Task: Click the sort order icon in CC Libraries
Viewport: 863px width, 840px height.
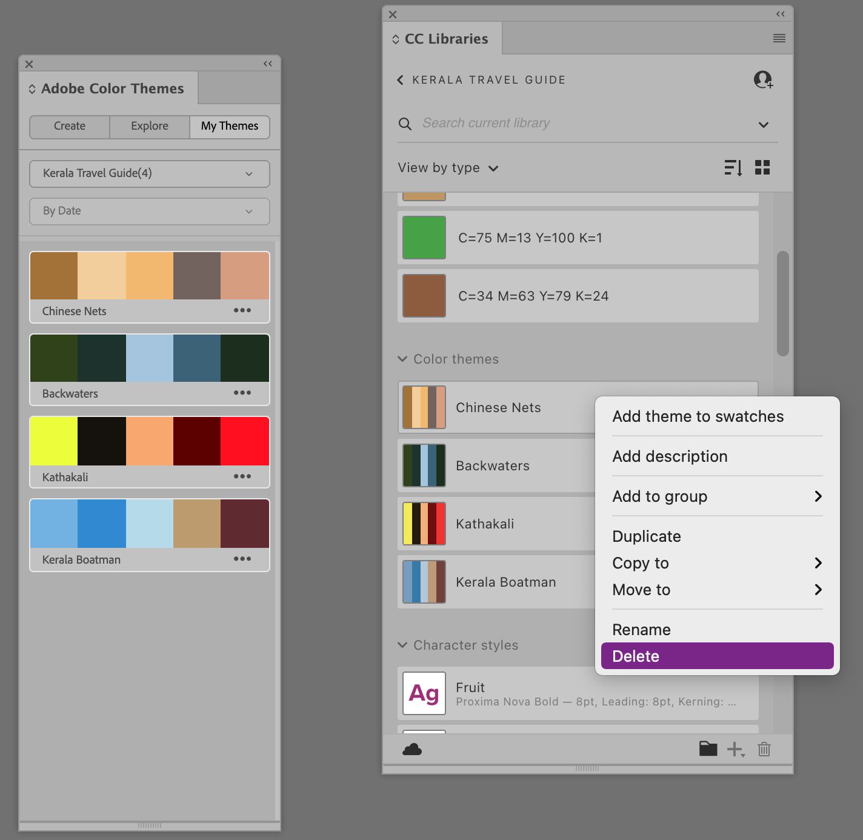Action: 733,167
